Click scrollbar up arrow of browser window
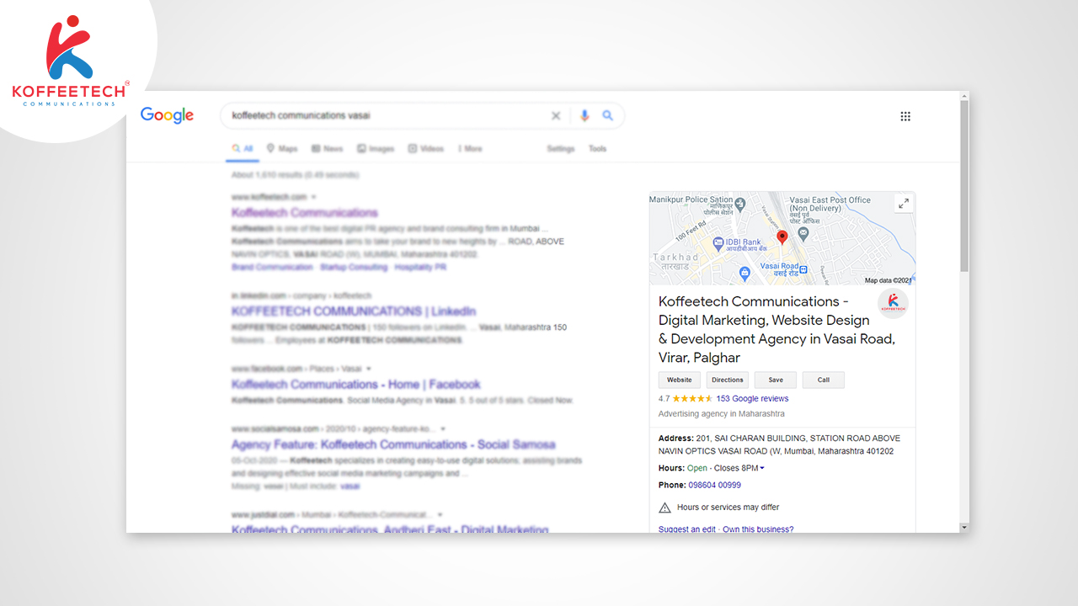This screenshot has width=1078, height=606. click(x=964, y=96)
